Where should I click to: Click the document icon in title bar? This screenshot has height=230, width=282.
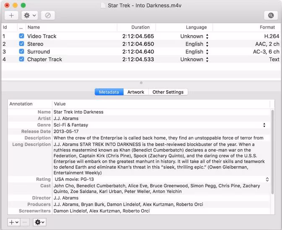[x=103, y=5]
